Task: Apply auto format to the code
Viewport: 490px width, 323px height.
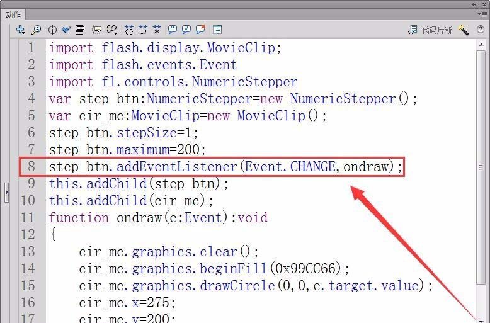Action: coord(80,30)
